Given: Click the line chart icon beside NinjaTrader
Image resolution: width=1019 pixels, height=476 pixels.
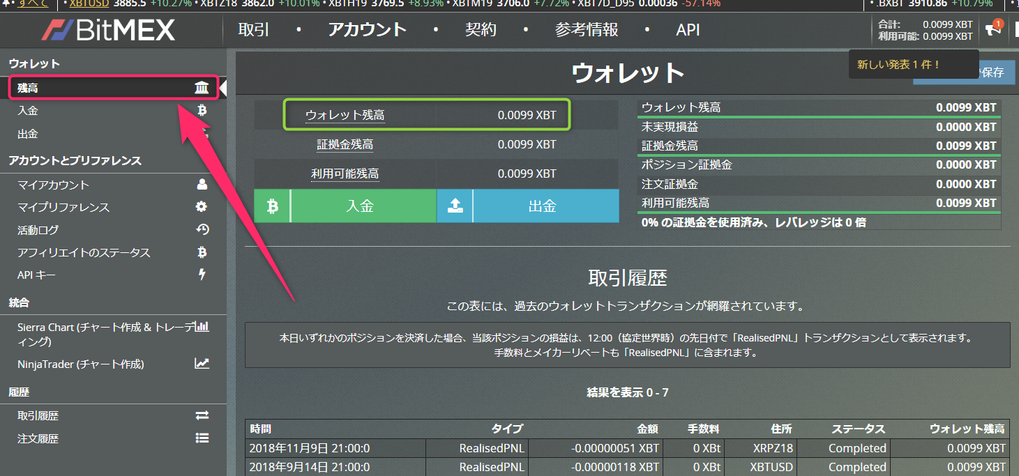Looking at the screenshot, I should coord(202,364).
